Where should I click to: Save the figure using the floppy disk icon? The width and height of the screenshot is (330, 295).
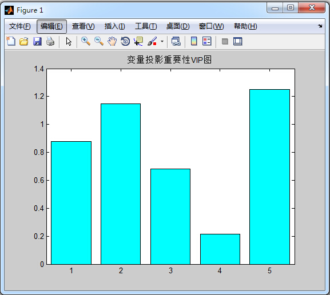click(37, 41)
